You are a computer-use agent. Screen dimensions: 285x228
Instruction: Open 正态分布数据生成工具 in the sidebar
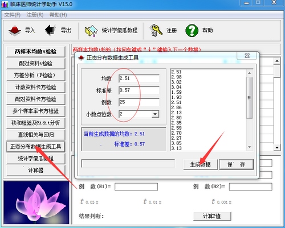coord(36,147)
